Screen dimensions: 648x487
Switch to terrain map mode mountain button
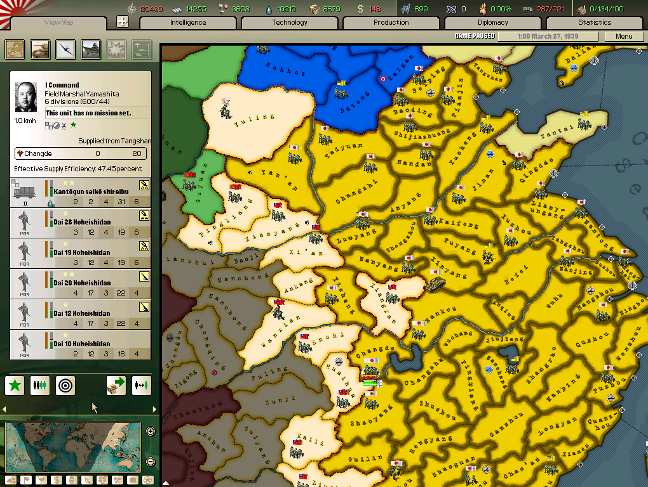click(x=11, y=480)
